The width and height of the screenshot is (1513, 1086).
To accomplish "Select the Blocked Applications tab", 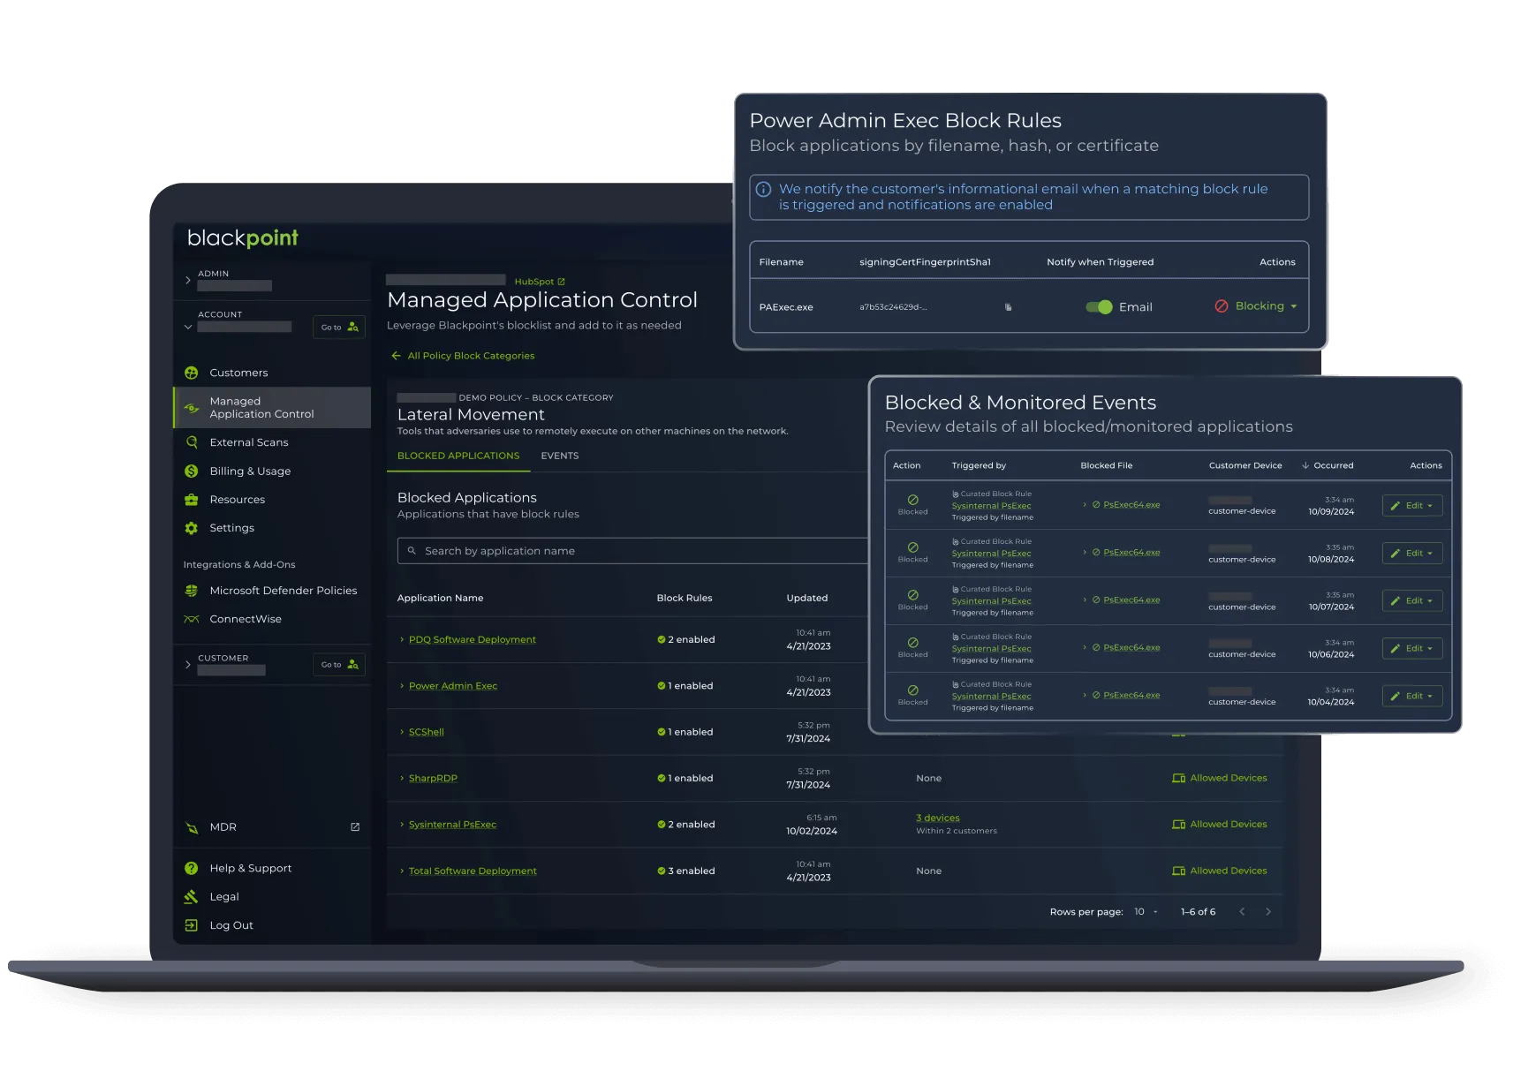I will (x=458, y=456).
